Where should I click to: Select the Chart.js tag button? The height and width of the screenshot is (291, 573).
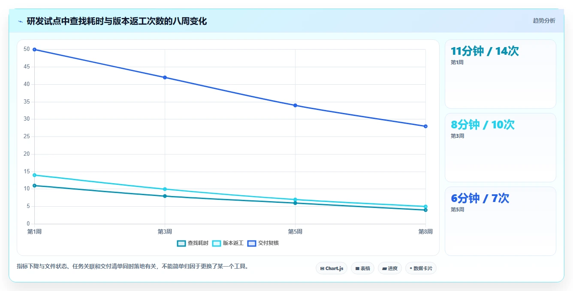point(332,268)
